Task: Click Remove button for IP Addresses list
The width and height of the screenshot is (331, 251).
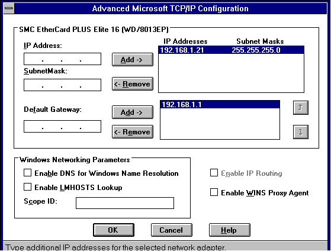Action: click(133, 84)
